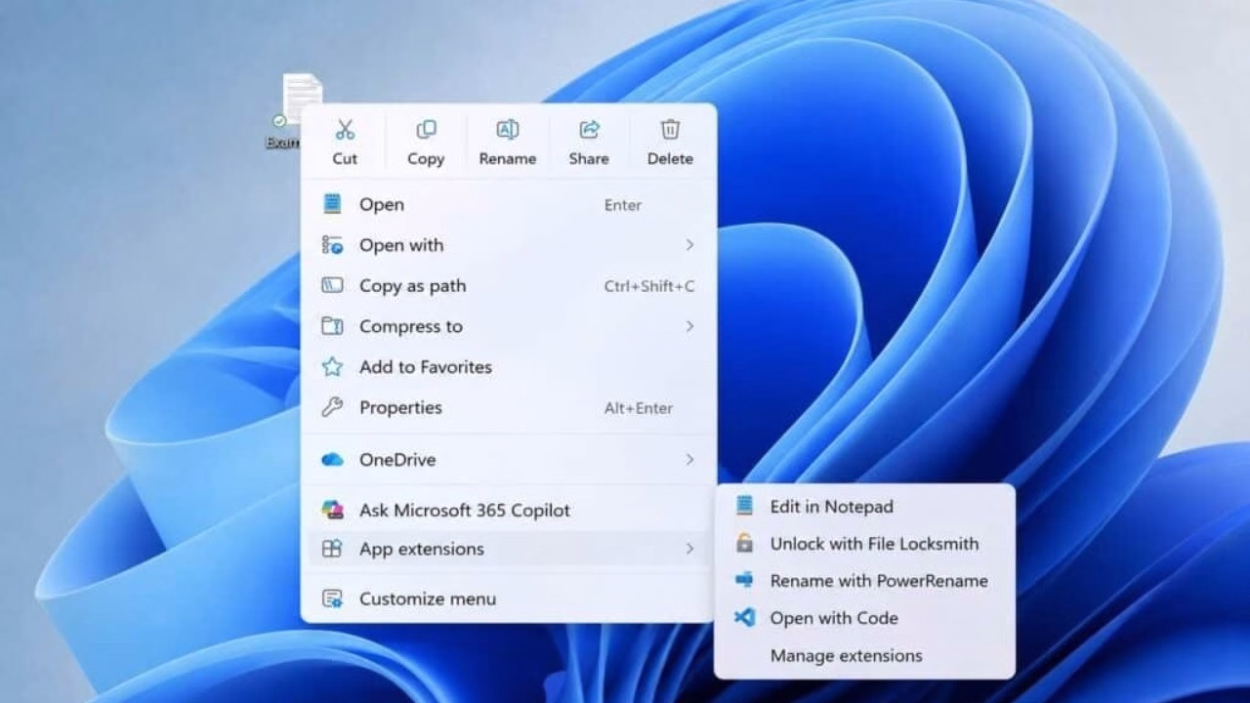Click the PowerRename icon in submenu

(x=745, y=580)
